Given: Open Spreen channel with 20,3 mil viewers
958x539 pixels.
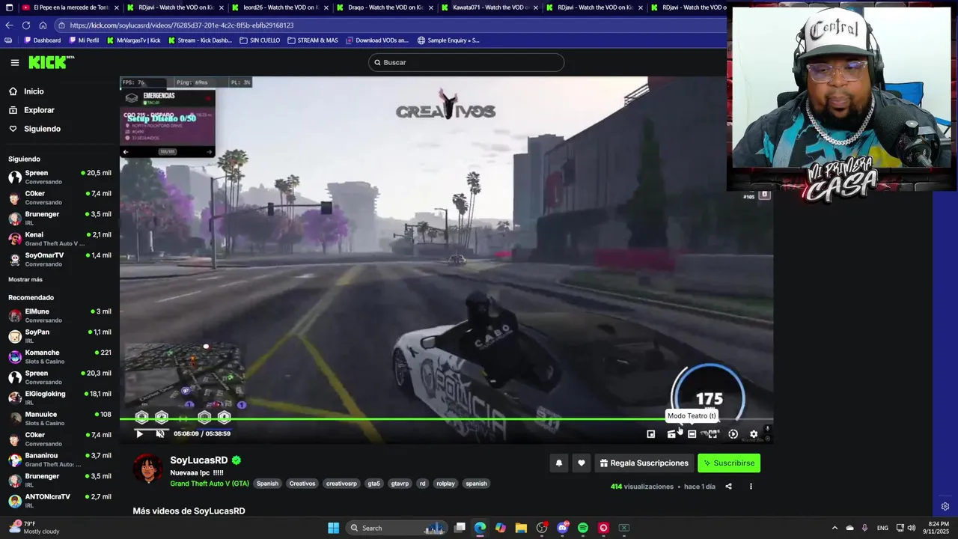Looking at the screenshot, I should 60,377.
